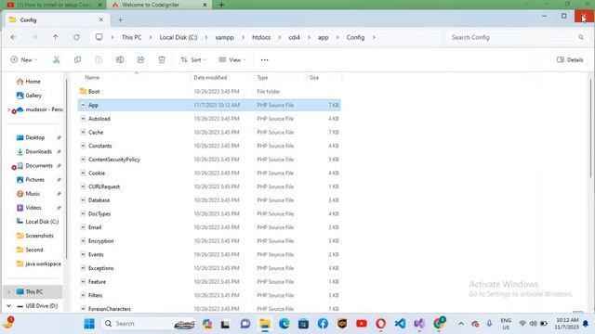Sort by Date modified column header
This screenshot has width=595, height=334.
pyautogui.click(x=210, y=78)
